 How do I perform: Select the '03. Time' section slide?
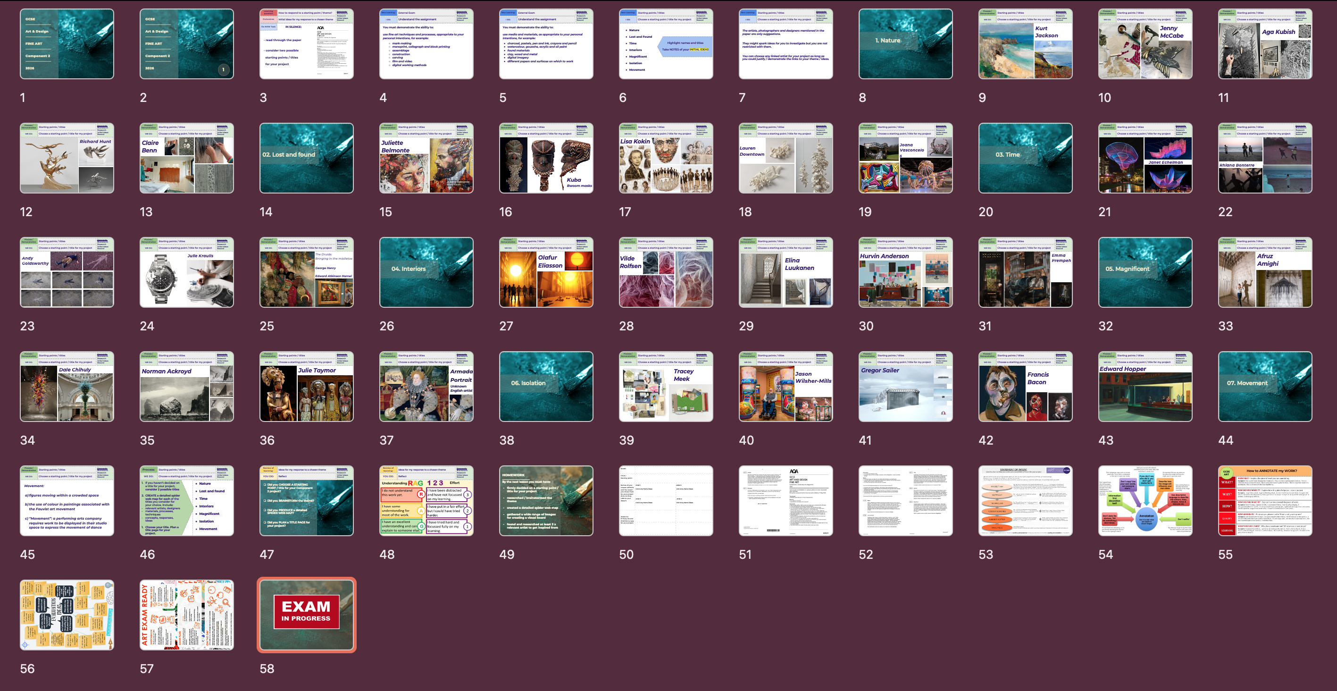tap(1026, 158)
